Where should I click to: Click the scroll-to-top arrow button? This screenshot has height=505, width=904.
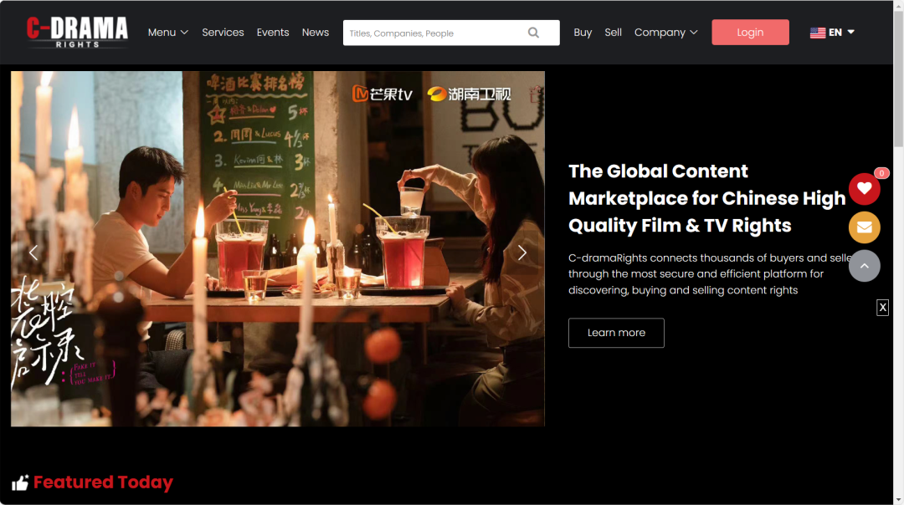coord(864,266)
